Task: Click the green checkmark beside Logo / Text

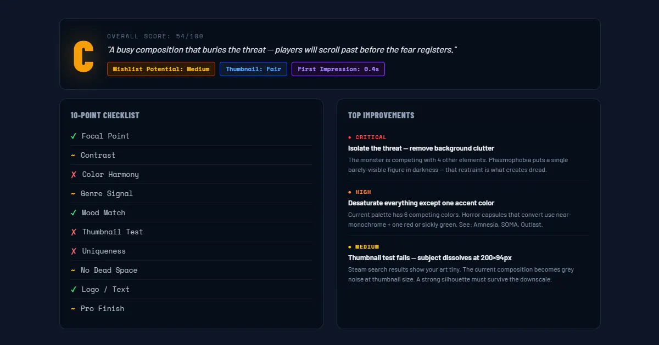Action: click(74, 289)
